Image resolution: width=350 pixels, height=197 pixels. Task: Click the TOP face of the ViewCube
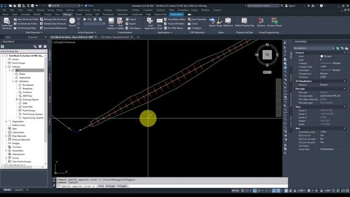click(267, 55)
